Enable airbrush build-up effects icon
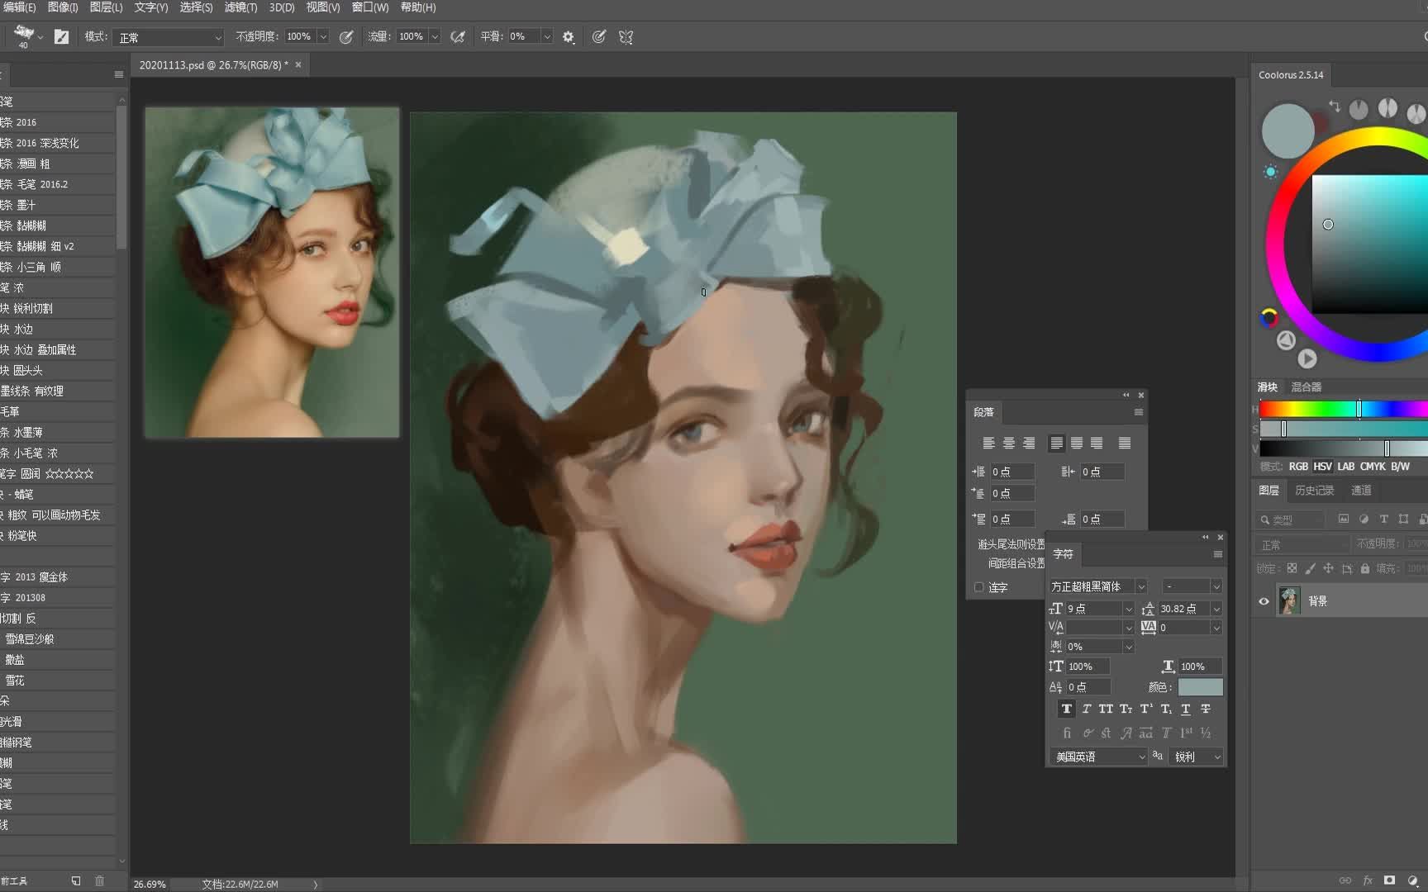The image size is (1428, 892). coord(457,36)
